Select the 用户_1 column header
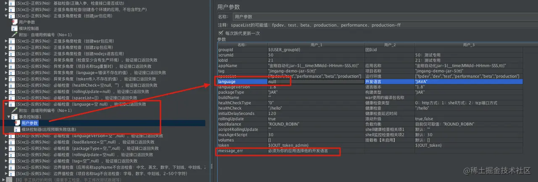The image size is (538, 182). pyautogui.click(x=316, y=45)
